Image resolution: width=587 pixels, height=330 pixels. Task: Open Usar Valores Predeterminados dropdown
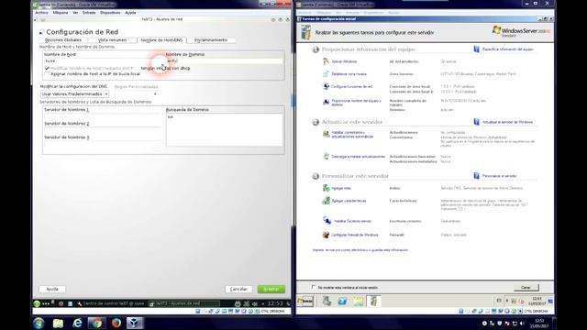[75, 93]
